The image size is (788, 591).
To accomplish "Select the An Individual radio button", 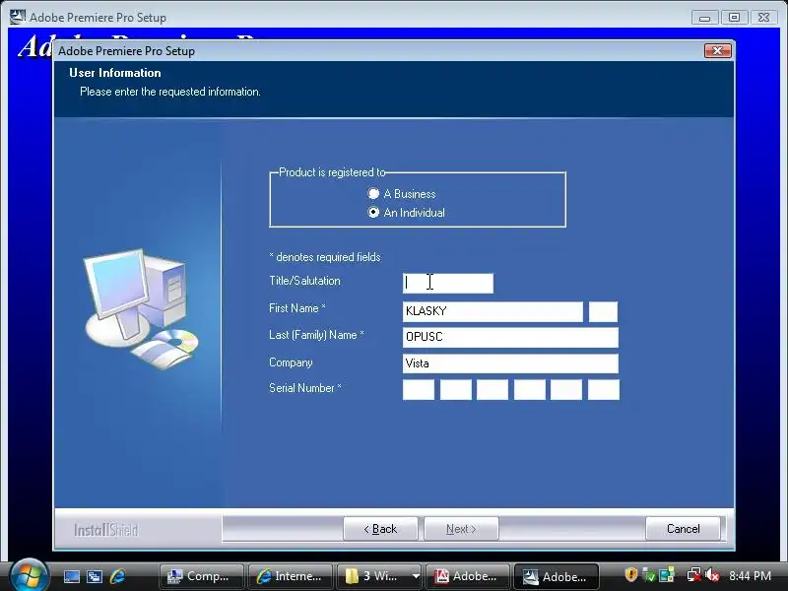I will [373, 213].
